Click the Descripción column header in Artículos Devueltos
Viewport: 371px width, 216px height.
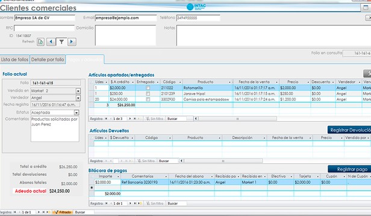coord(242,137)
